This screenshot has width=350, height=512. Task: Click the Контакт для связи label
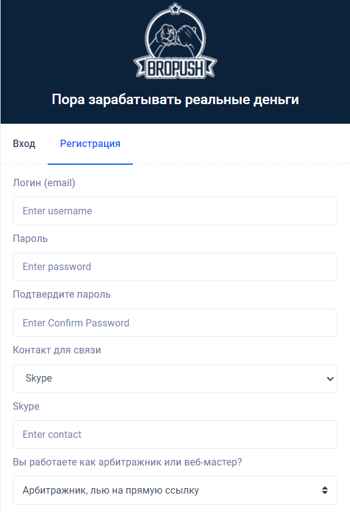pyautogui.click(x=57, y=350)
